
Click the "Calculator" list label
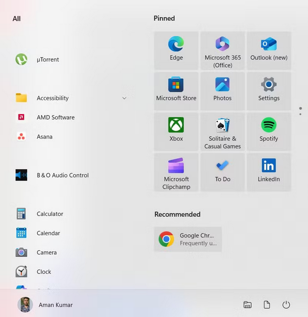(50, 214)
